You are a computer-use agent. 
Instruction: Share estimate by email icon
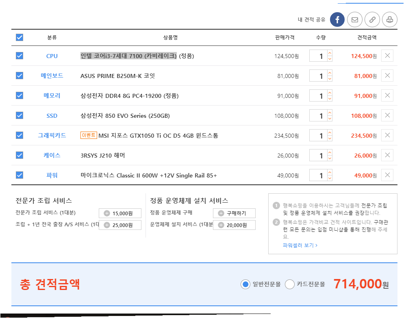click(x=354, y=19)
